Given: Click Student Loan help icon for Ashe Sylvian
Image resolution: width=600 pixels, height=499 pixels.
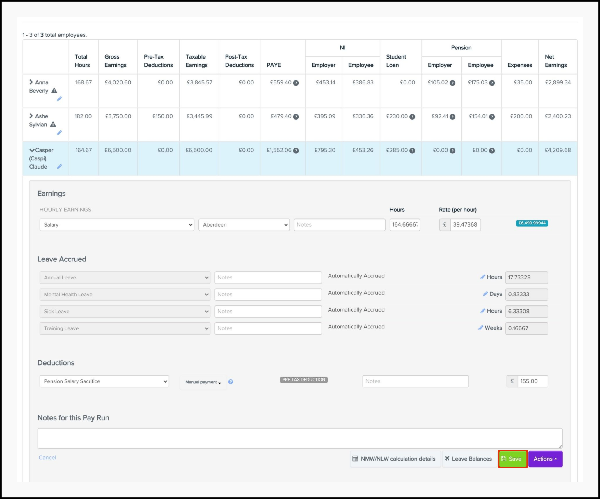Looking at the screenshot, I should [412, 117].
